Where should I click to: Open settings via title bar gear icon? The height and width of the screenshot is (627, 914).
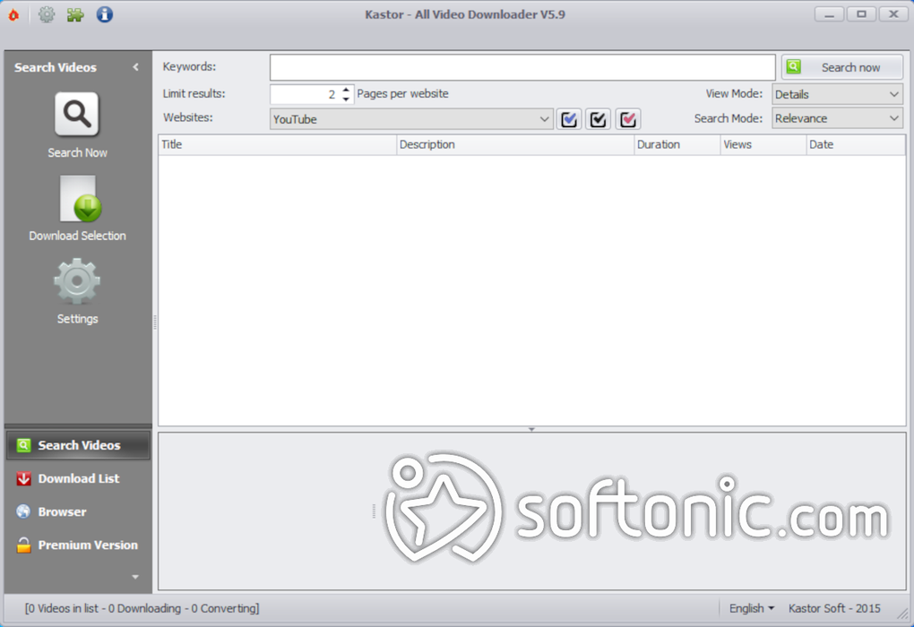pos(47,14)
